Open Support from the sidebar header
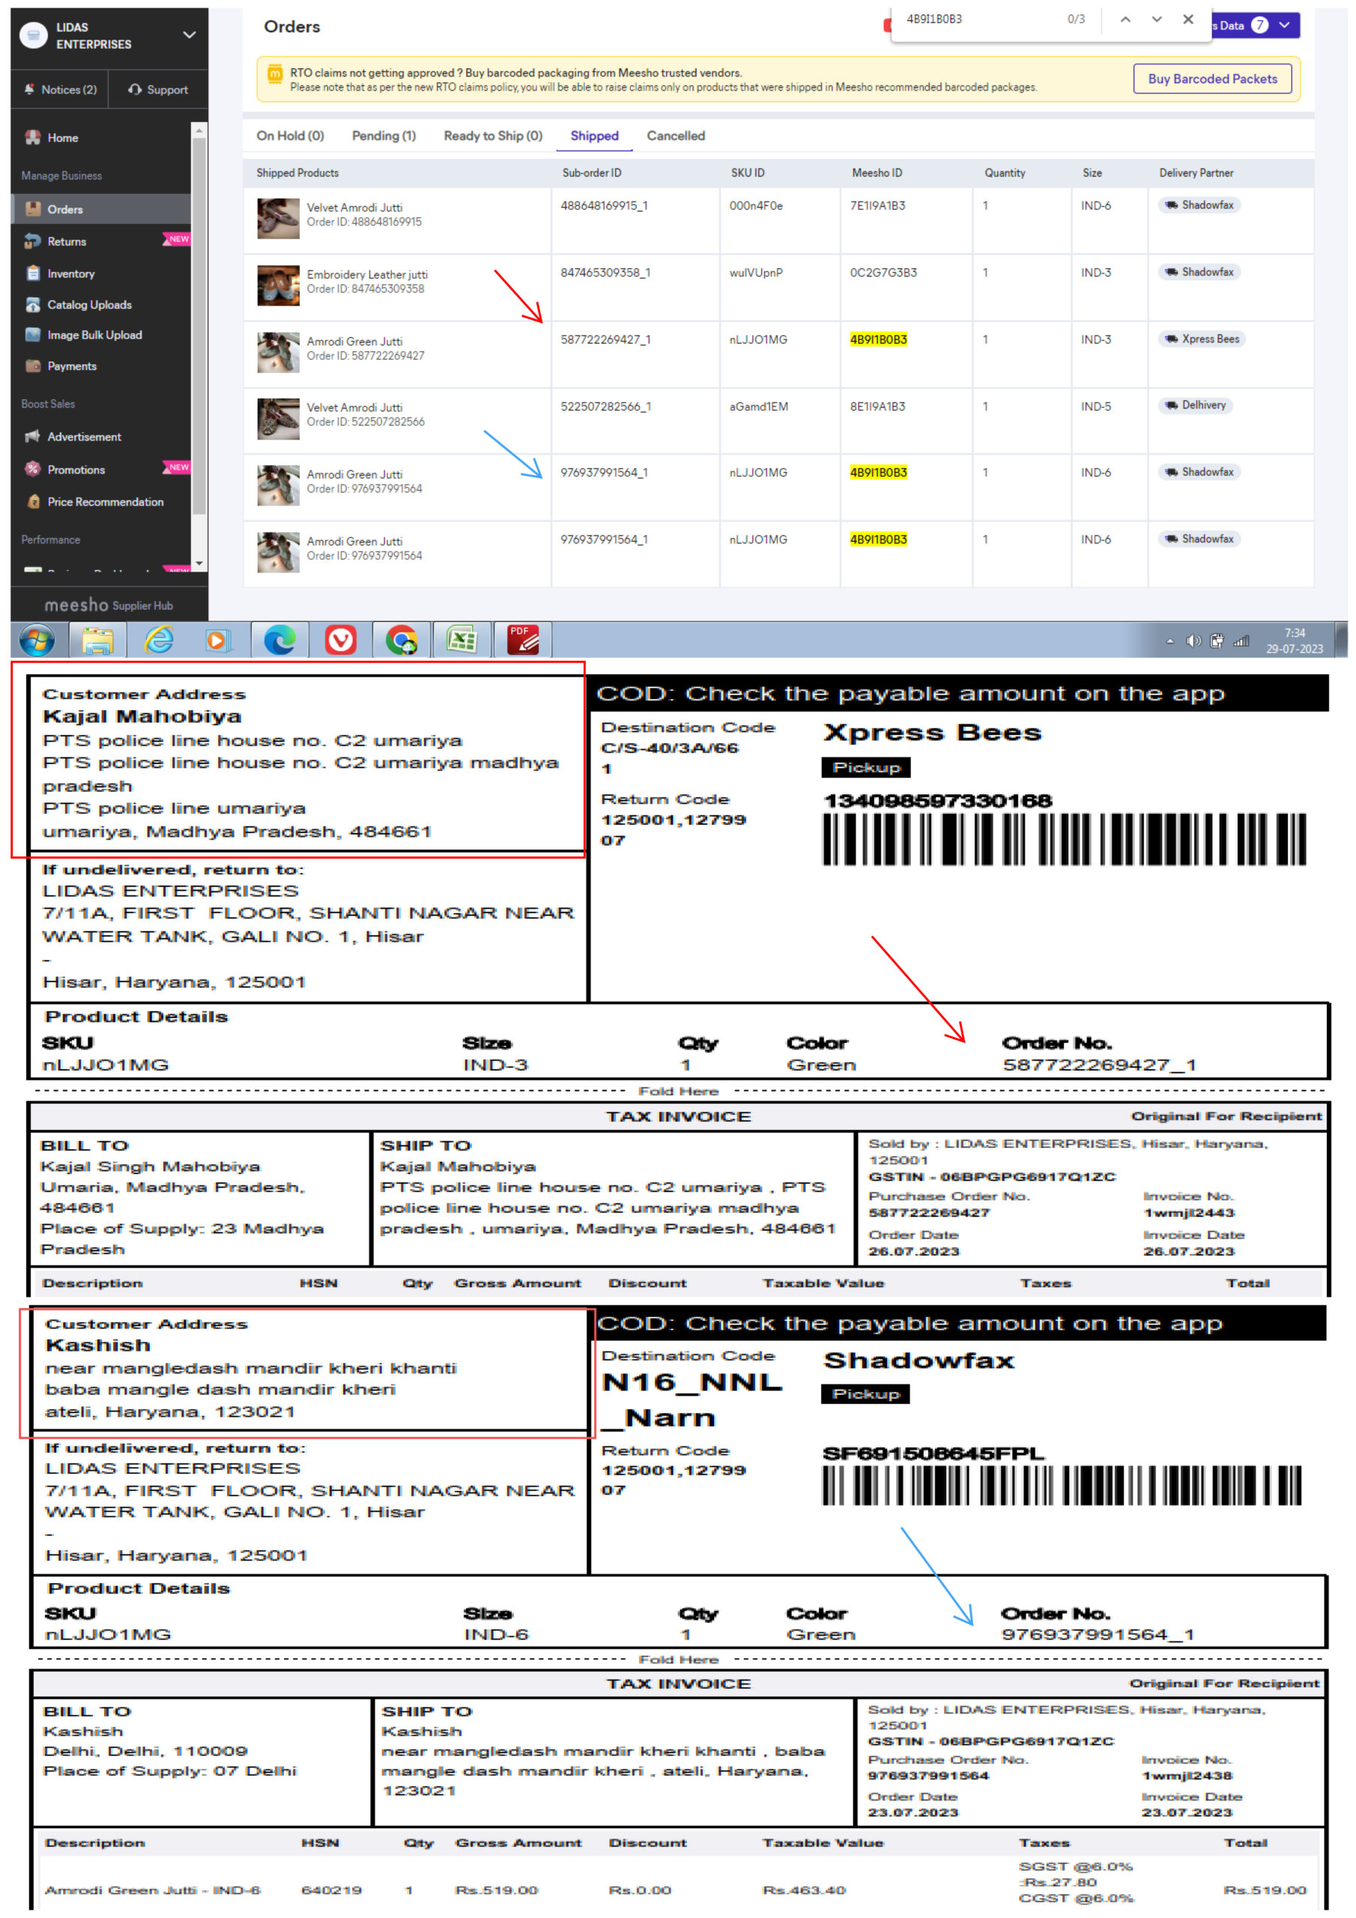Viewport: 1356px width, 1918px height. tap(158, 89)
